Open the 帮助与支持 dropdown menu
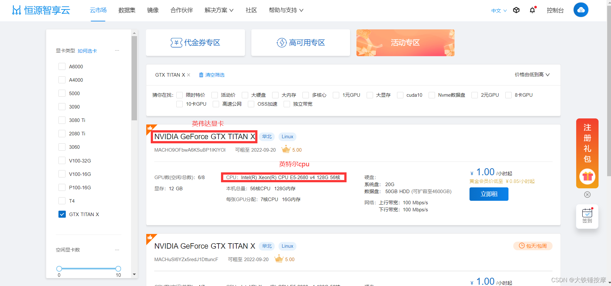Viewport: 611px width, 286px height. pyautogui.click(x=286, y=10)
